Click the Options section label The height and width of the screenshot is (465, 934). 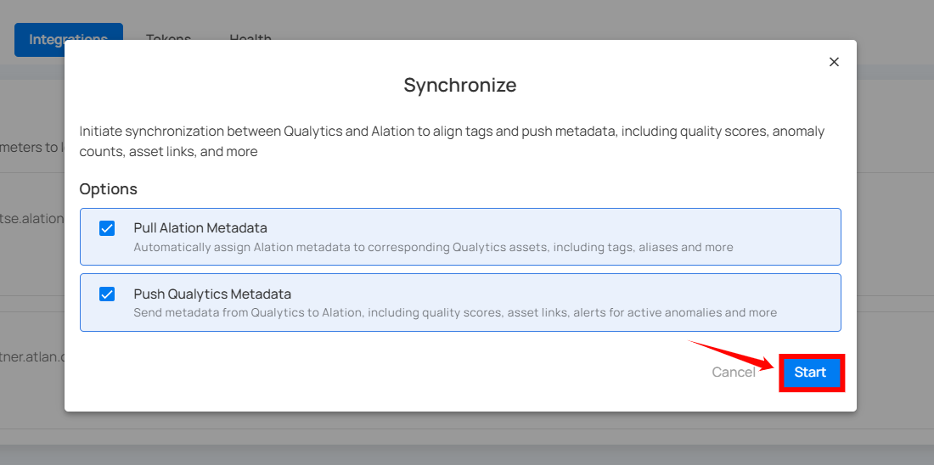click(109, 189)
